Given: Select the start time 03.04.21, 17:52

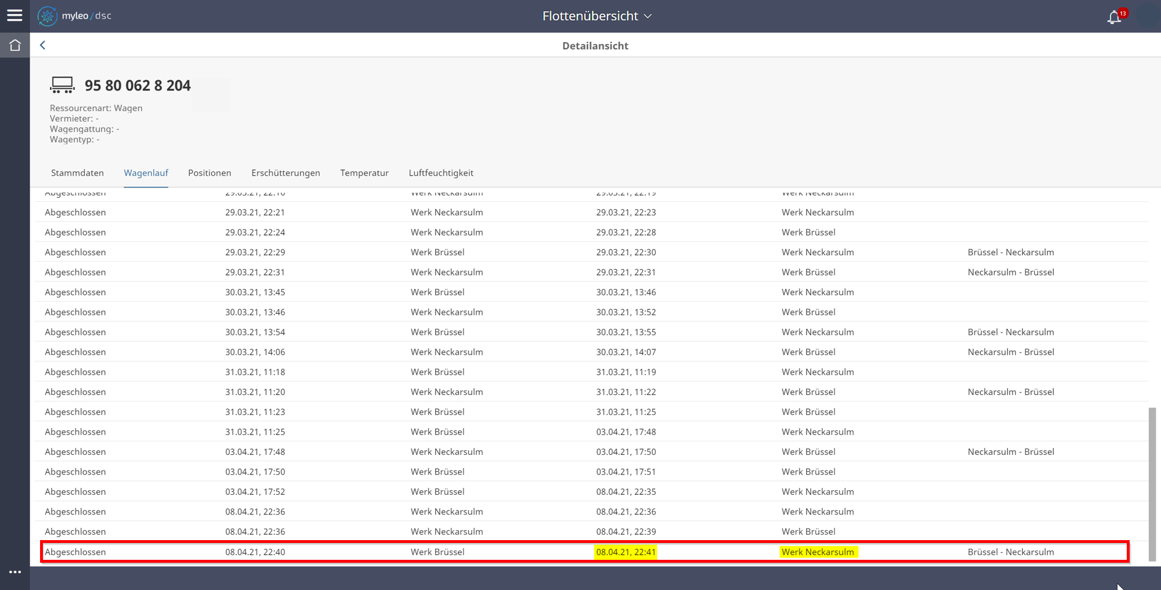Looking at the screenshot, I should [x=255, y=492].
